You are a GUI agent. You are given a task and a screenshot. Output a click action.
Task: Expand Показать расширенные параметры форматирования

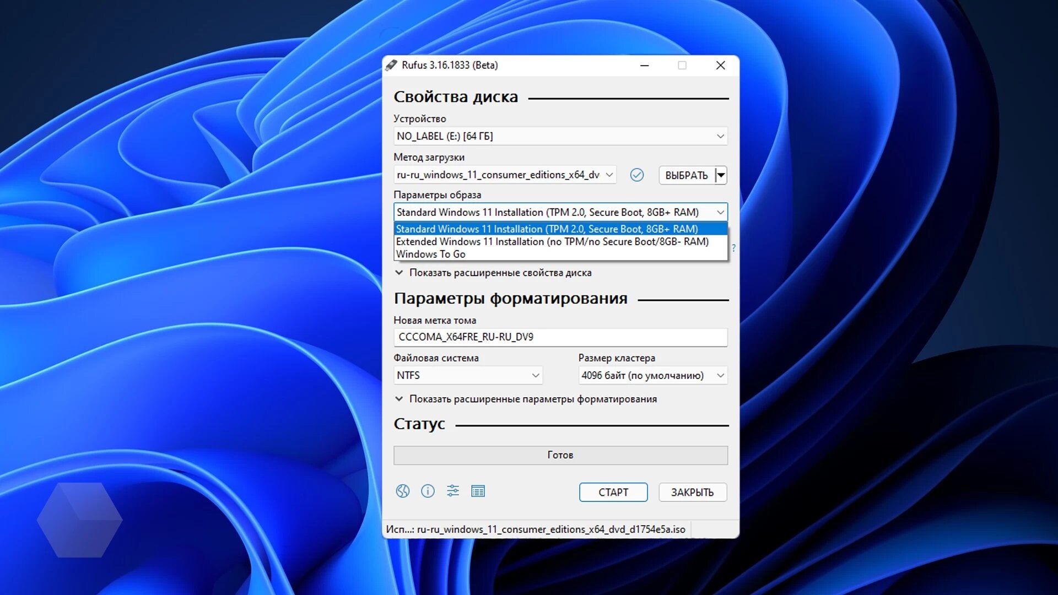(526, 399)
